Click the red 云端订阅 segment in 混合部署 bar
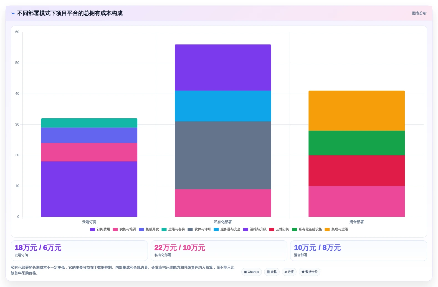Image resolution: width=438 pixels, height=287 pixels. click(356, 171)
